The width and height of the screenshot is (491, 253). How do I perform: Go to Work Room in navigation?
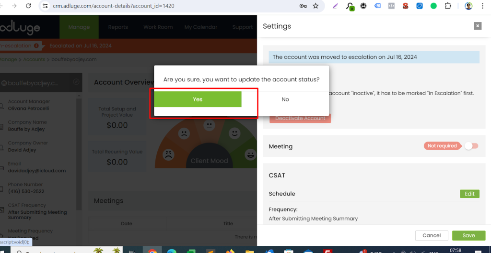[158, 27]
